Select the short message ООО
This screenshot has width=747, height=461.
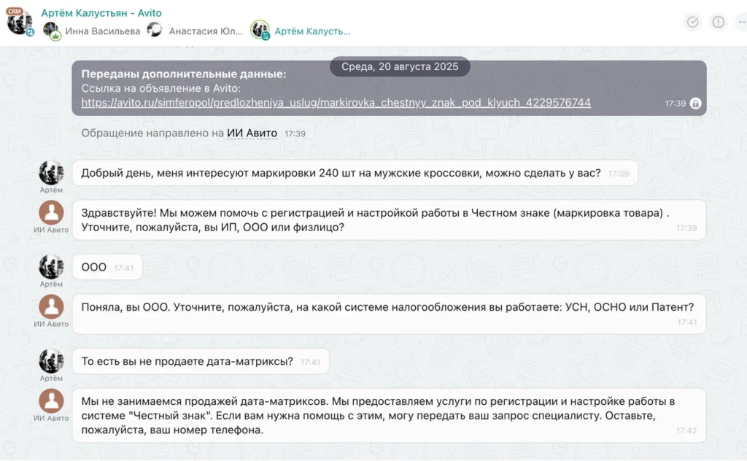pos(107,267)
